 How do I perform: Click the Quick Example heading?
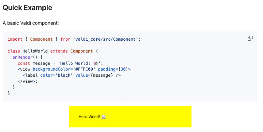(x=27, y=8)
